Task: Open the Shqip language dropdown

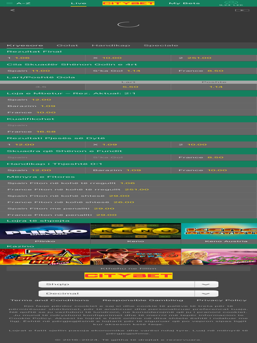Action: tap(128, 284)
